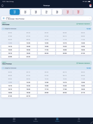Select the 16:15 departure

click(x=10, y=89)
